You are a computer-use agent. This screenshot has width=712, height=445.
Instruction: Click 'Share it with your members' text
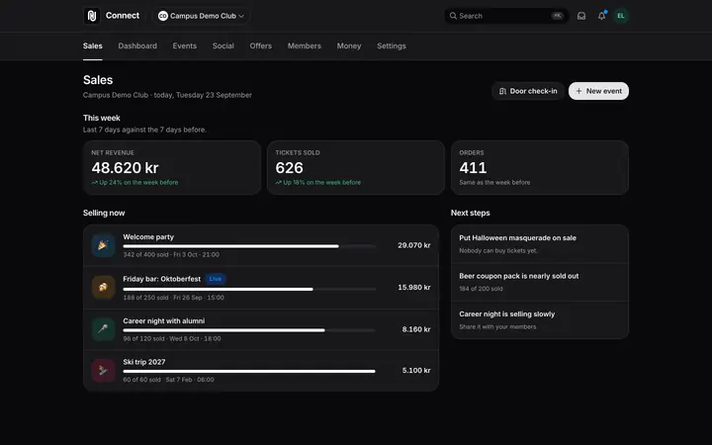point(497,327)
